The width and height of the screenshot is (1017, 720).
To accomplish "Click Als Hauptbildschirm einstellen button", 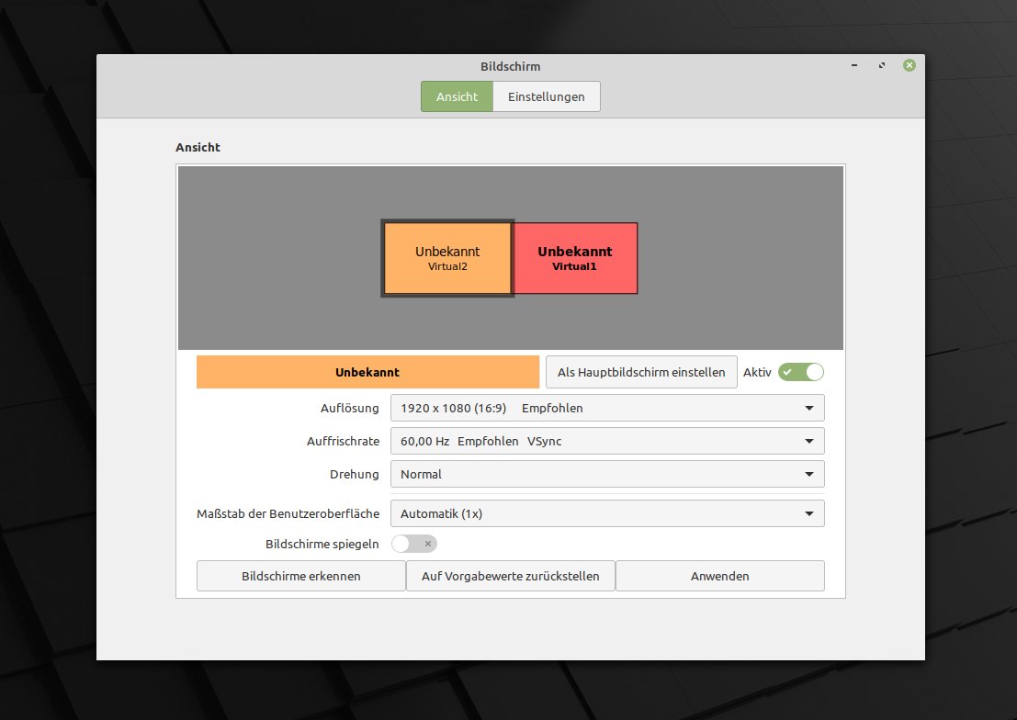I will [641, 372].
